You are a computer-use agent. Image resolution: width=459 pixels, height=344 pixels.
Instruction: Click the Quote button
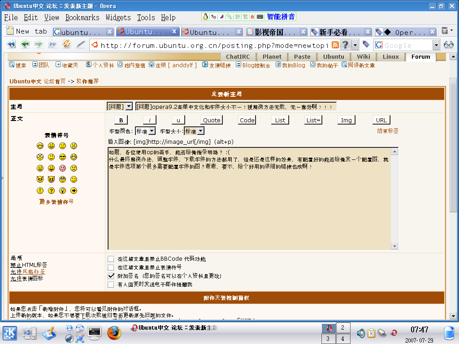click(212, 120)
